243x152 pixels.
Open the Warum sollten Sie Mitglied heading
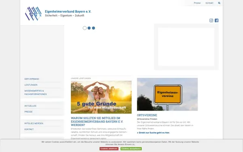(97, 122)
